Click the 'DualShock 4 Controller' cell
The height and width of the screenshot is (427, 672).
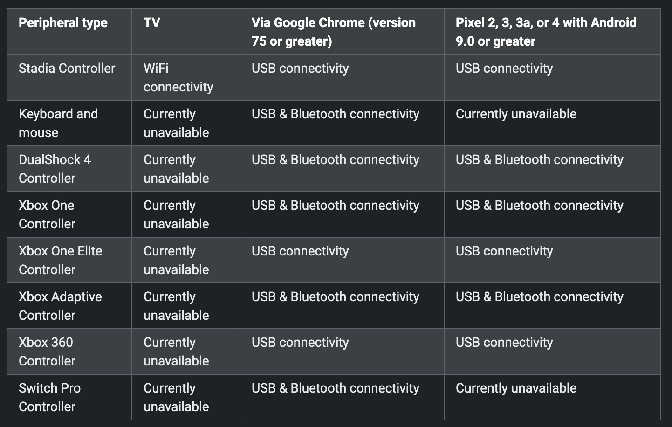click(55, 169)
